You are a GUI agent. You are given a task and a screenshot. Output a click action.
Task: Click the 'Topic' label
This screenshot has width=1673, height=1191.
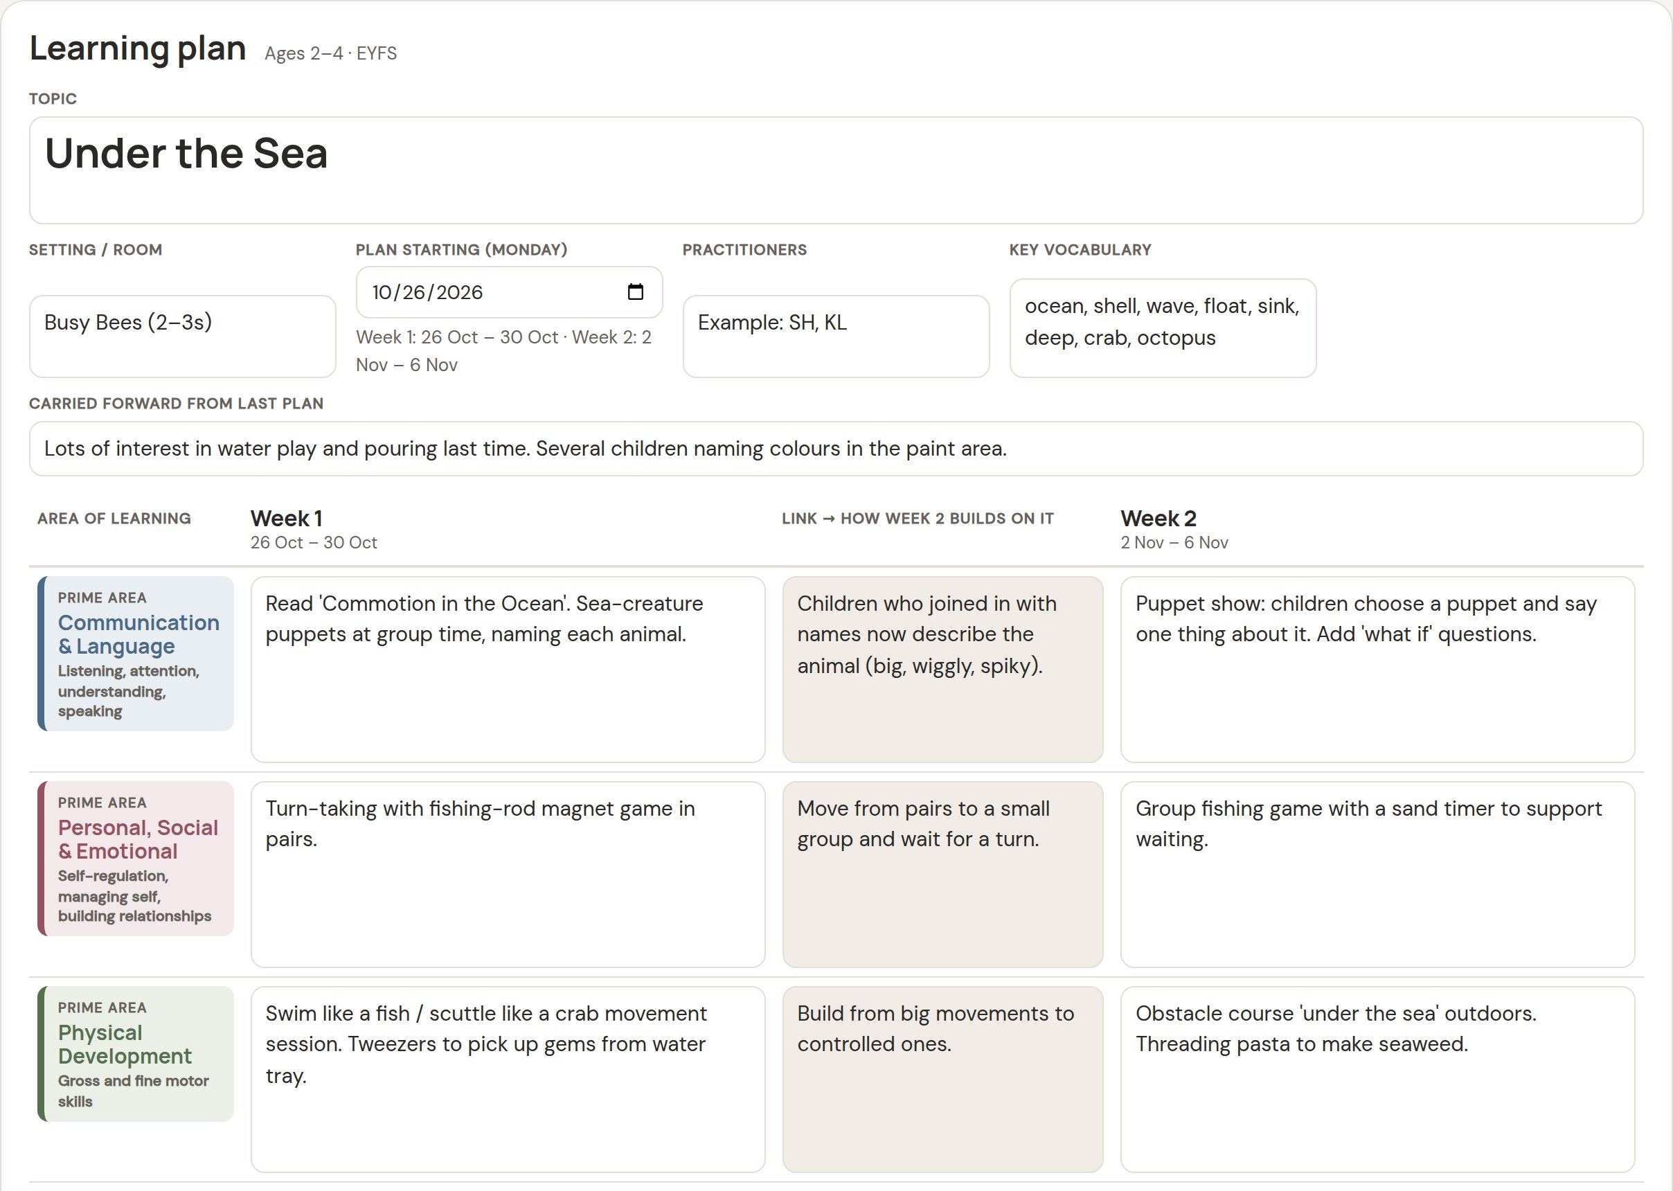point(53,99)
